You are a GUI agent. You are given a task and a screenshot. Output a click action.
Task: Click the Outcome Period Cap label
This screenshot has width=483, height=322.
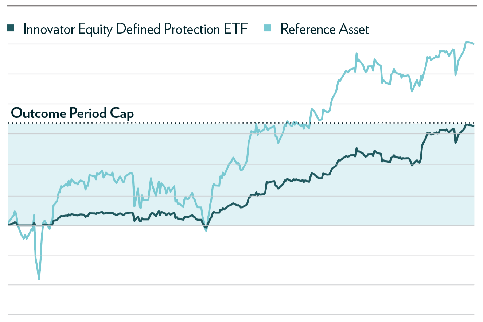coord(73,113)
